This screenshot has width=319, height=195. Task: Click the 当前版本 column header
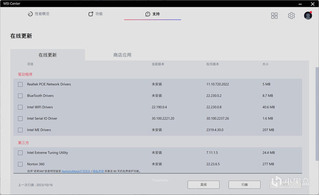[x=158, y=64]
